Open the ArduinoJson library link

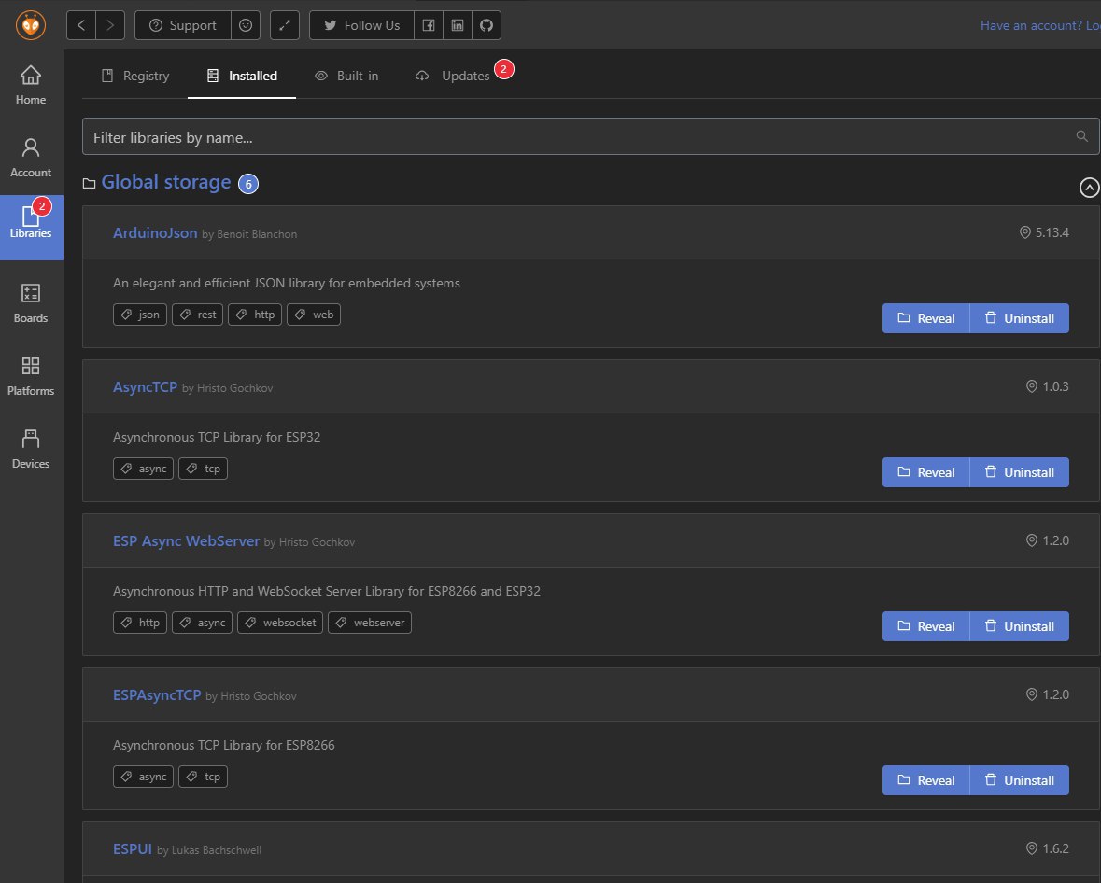[x=155, y=232]
